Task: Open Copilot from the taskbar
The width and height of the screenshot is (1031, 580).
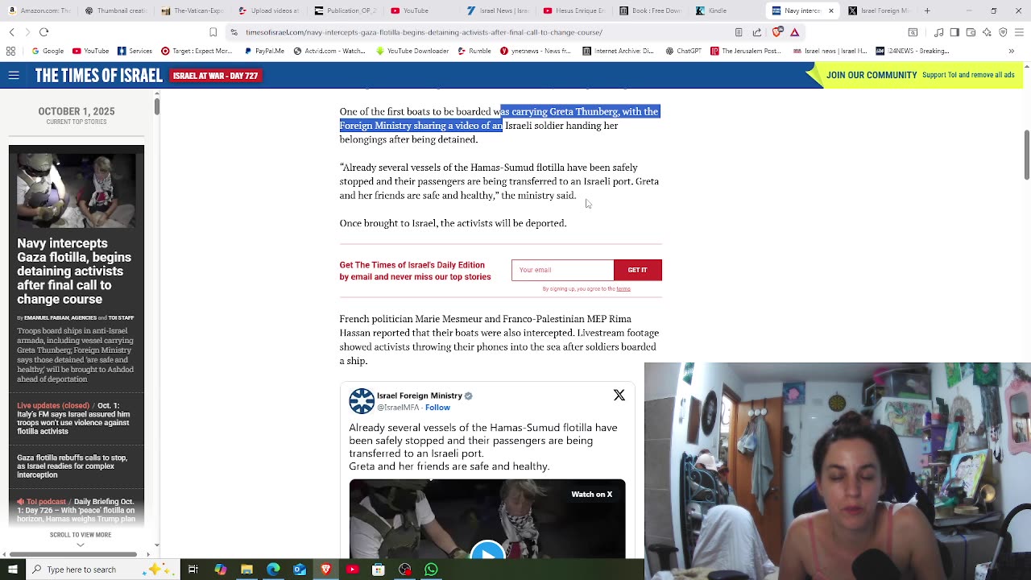Action: (x=220, y=570)
